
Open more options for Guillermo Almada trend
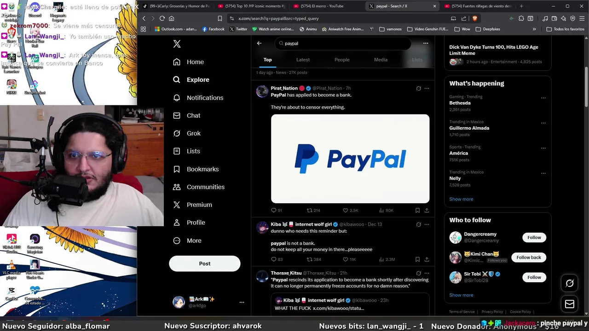(543, 123)
